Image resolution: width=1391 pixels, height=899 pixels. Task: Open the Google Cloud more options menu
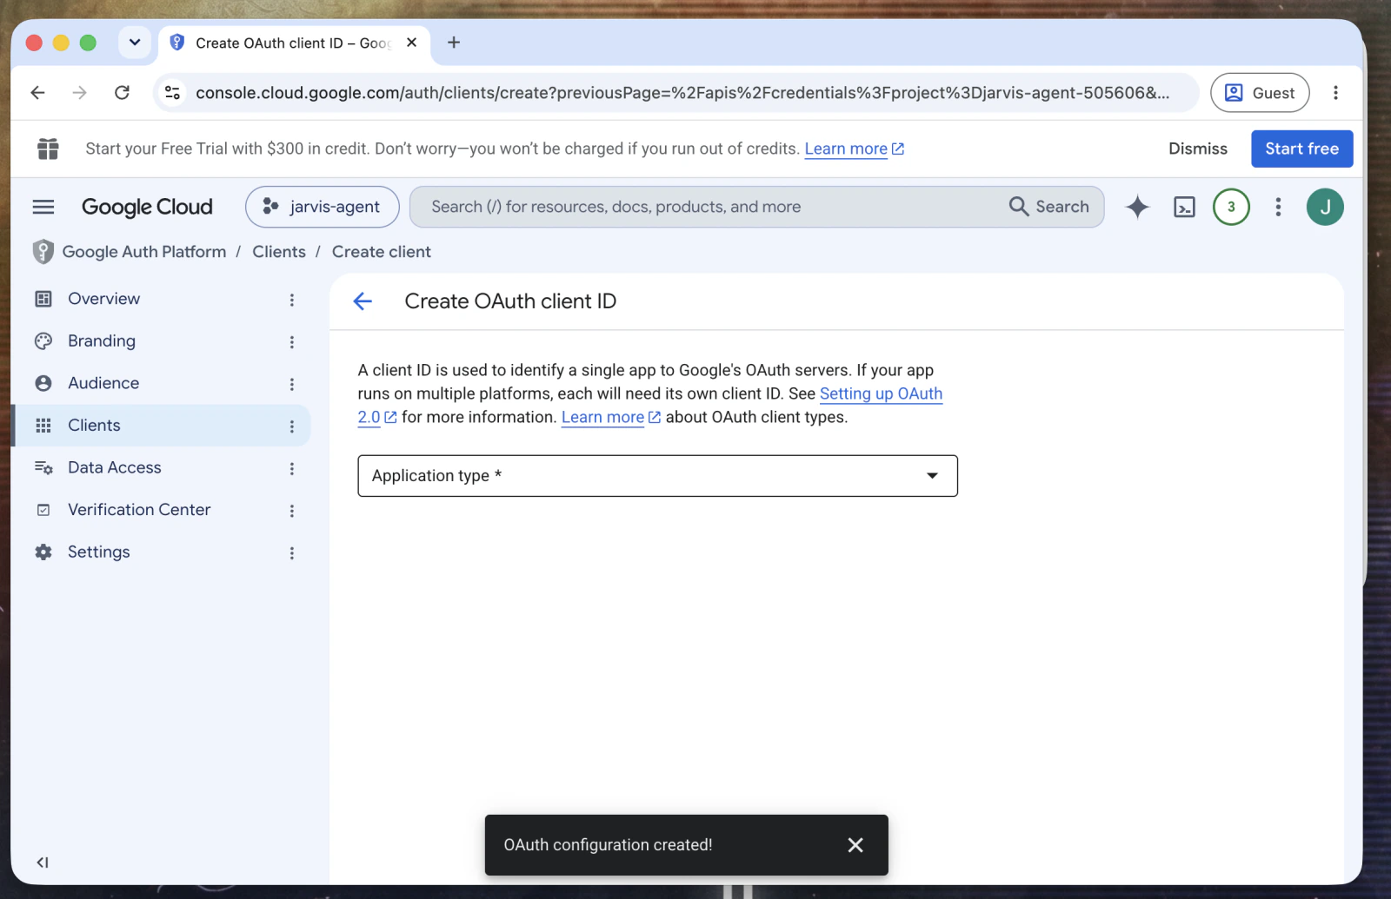pyautogui.click(x=1278, y=207)
